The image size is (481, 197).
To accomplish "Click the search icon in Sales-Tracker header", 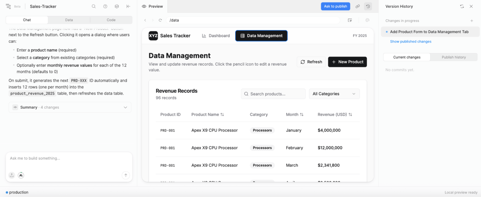I will coord(94,6).
